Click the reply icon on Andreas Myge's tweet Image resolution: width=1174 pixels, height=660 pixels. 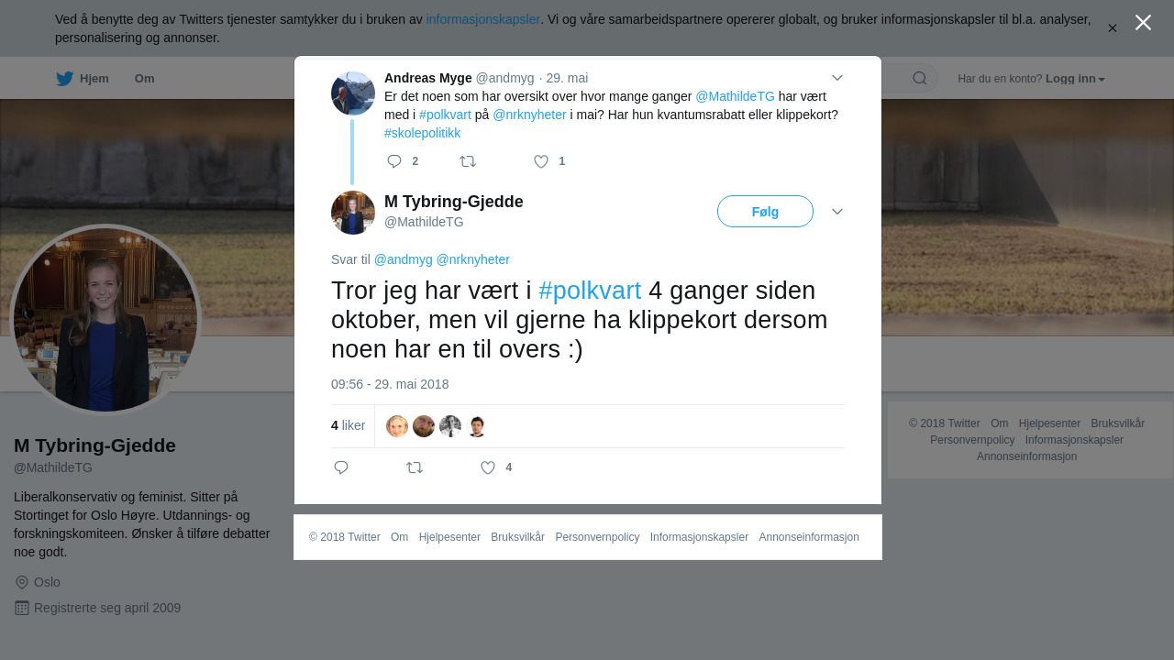coord(394,161)
